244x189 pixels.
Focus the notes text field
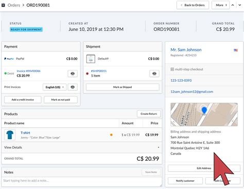click(x=82, y=182)
